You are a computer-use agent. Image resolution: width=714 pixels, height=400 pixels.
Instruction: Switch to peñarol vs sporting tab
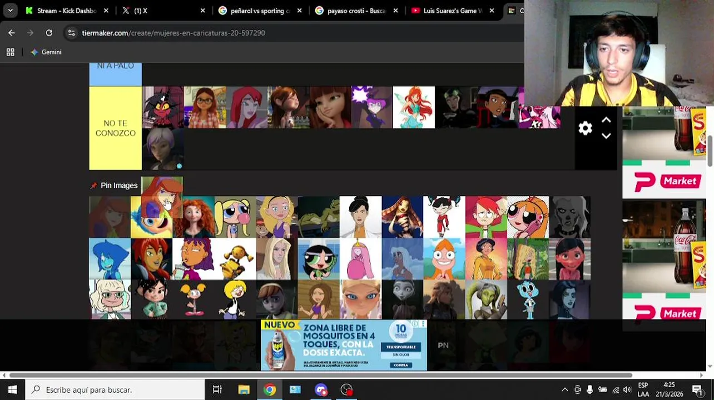256,11
